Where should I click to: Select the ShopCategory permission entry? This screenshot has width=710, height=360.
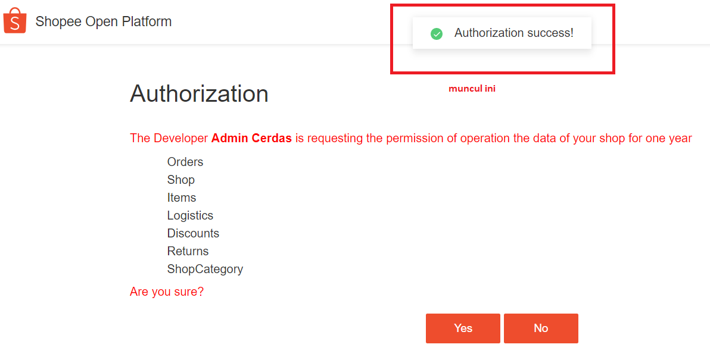tap(205, 269)
